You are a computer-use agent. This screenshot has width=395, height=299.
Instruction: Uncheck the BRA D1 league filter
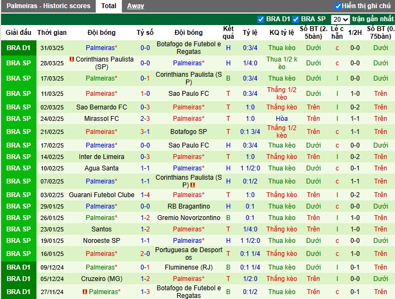[261, 19]
